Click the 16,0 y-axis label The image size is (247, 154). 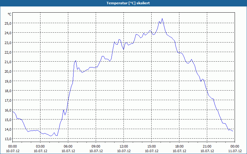click(8, 110)
